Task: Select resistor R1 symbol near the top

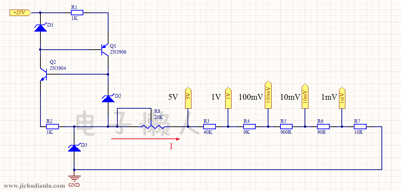Action: pos(76,13)
